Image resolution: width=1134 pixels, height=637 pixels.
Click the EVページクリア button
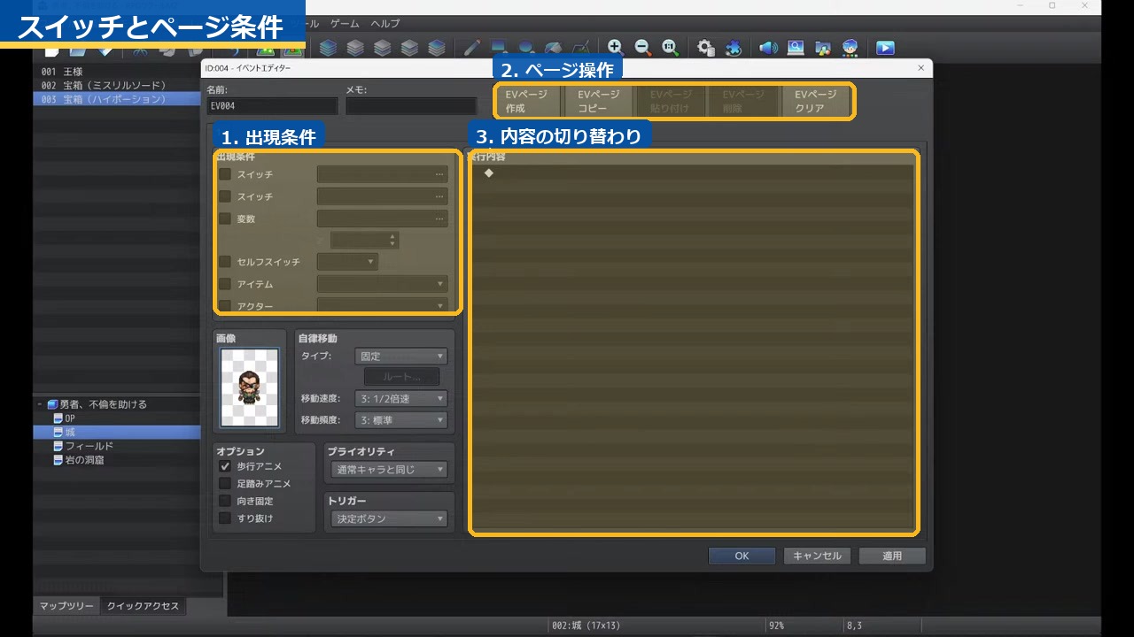click(x=815, y=102)
